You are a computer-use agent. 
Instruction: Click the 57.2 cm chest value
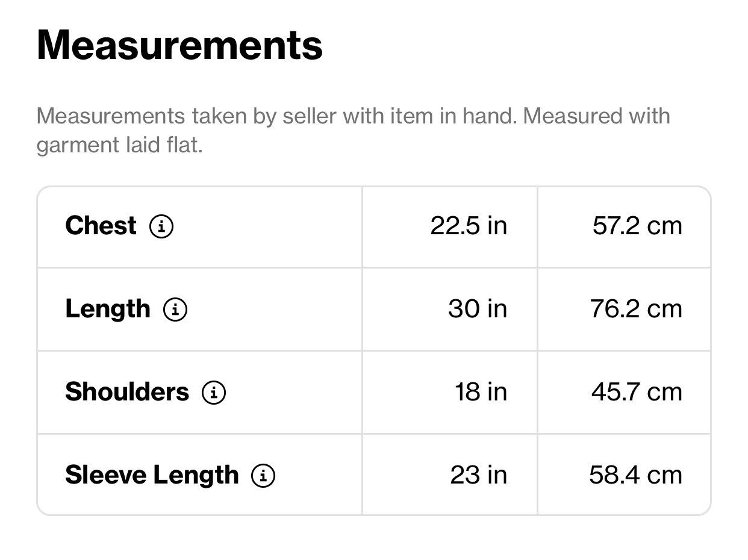point(637,226)
